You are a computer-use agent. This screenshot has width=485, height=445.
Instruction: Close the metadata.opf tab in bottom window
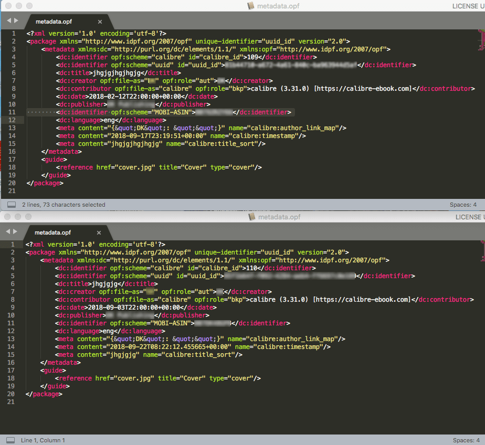(x=99, y=232)
